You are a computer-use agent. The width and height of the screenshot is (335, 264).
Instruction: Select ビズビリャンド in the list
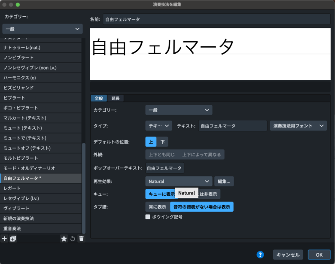(41, 88)
